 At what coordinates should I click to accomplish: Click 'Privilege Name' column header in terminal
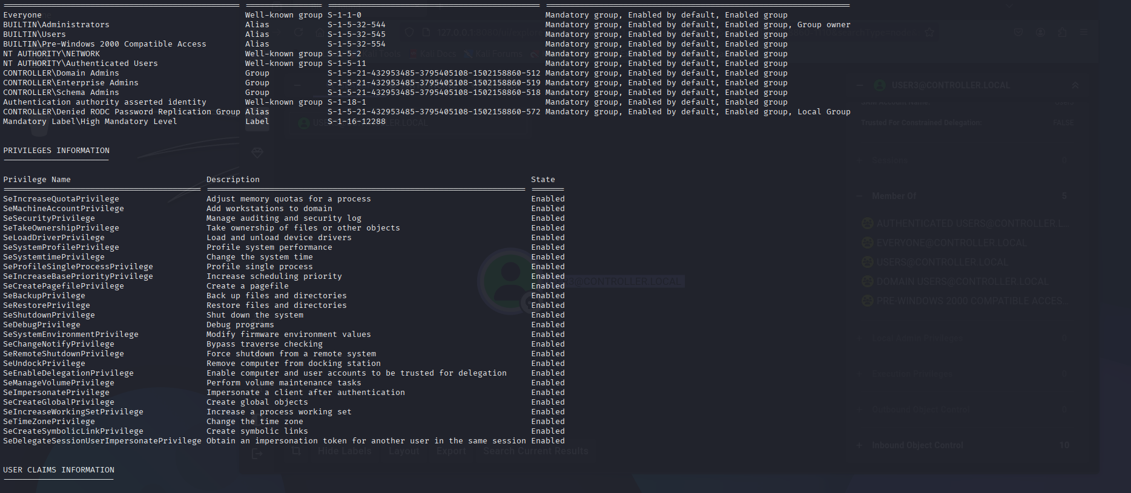[37, 180]
